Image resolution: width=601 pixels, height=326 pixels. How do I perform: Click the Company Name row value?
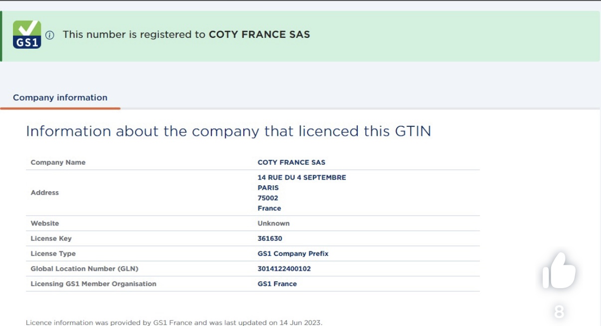click(292, 162)
